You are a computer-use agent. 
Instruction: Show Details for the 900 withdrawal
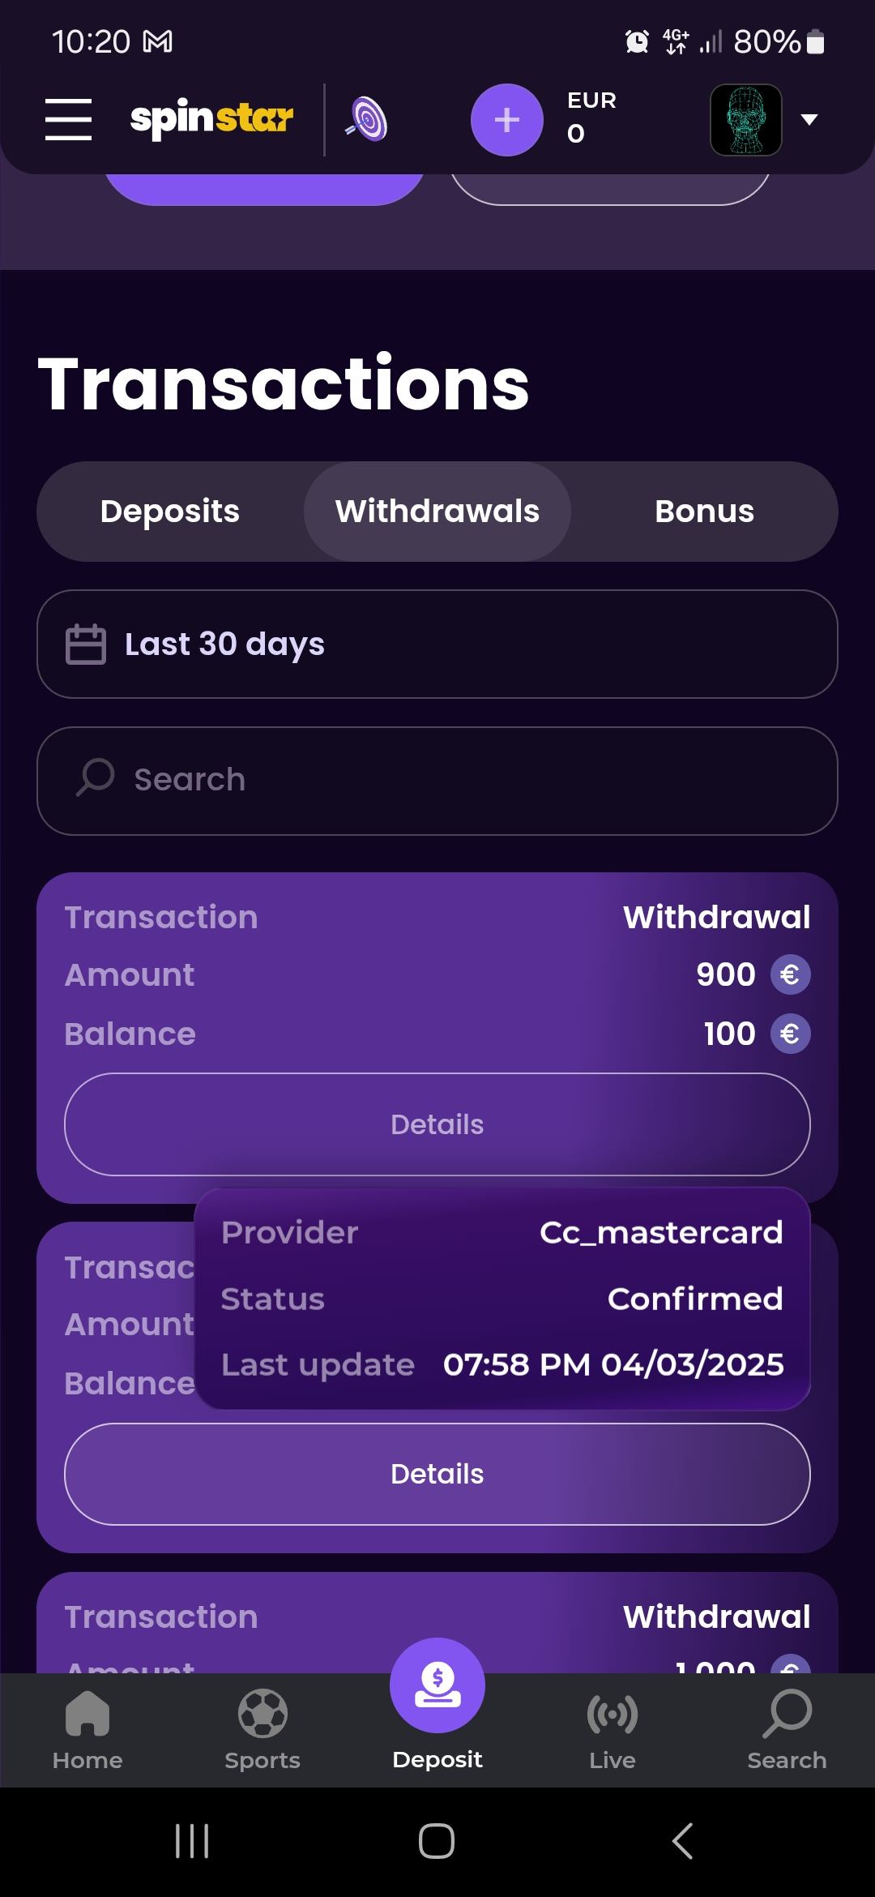point(437,1124)
